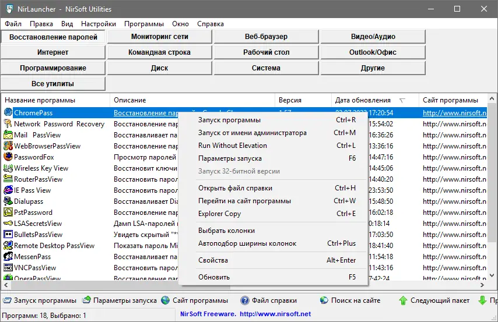Select Run Without Elevation menu entry
Screen dimensions: 498x322
pos(273,146)
